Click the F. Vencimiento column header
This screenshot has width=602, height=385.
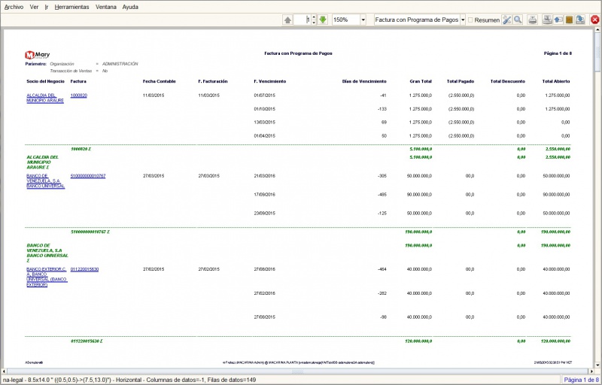tap(270, 81)
